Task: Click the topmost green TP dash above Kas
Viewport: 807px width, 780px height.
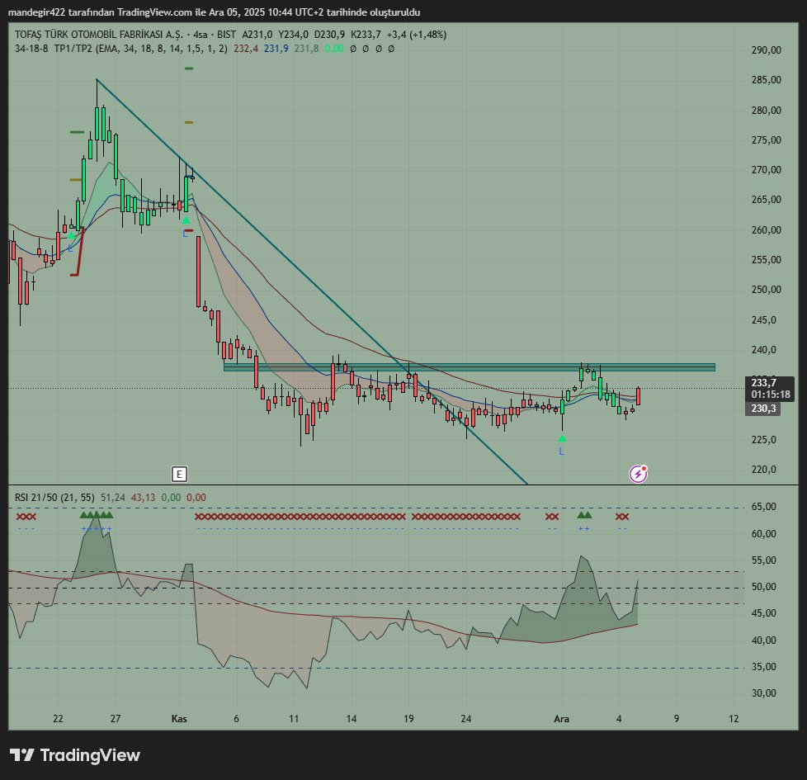Action: pyautogui.click(x=189, y=68)
